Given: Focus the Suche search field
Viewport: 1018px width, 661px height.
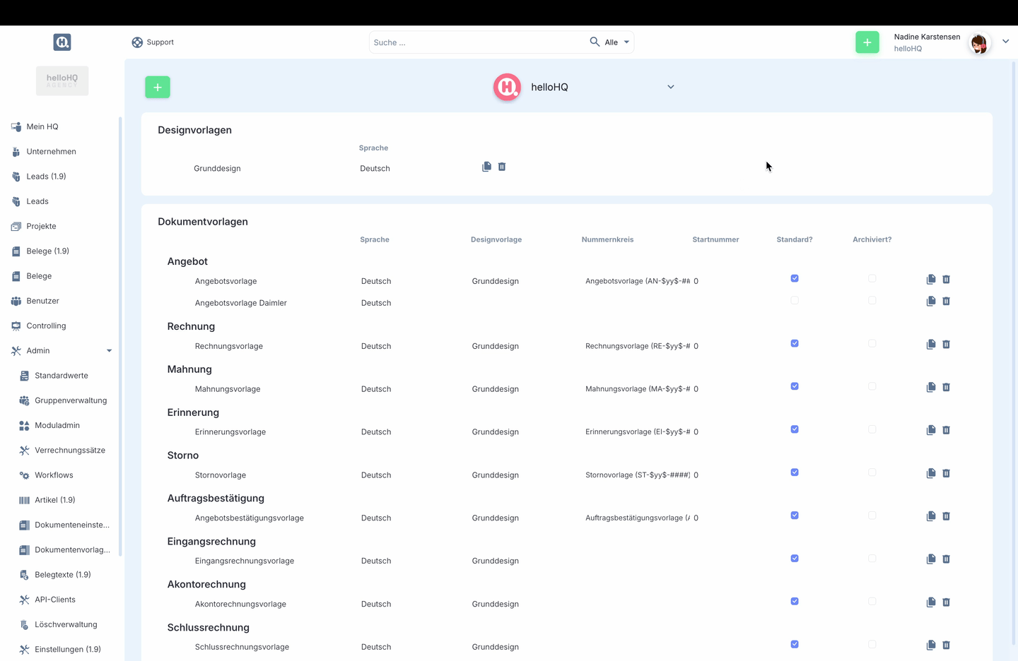Looking at the screenshot, I should click(477, 42).
